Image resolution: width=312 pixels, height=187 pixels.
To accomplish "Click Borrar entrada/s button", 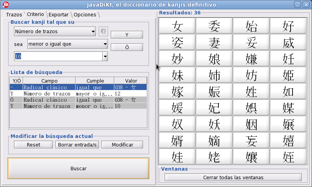I will pos(77,145).
